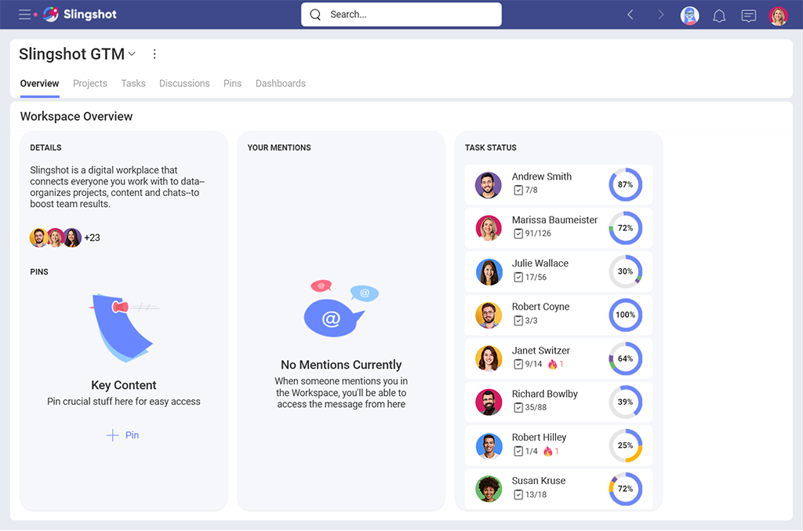
Task: Click Richard Bowlby's avatar
Action: pos(488,402)
